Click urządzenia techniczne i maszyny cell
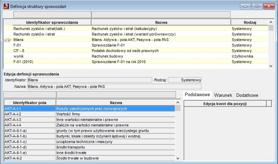The width and height of the screenshot is (278, 164). (116, 142)
